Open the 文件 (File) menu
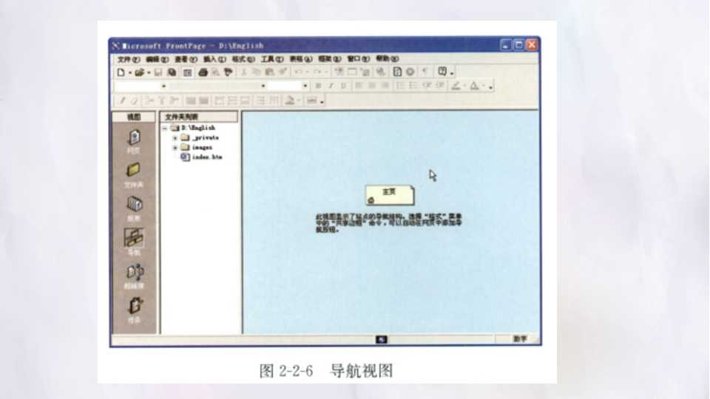Image resolution: width=710 pixels, height=399 pixels. 128,59
